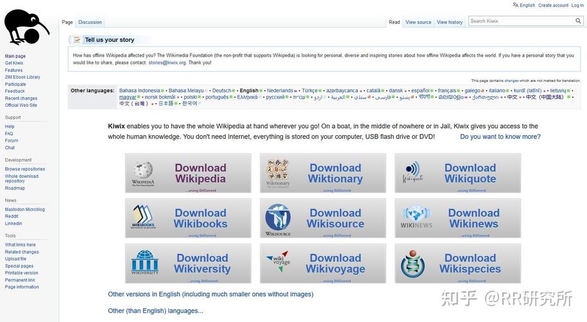This screenshot has width=587, height=322.
Task: Click the Wikipedia globe logo
Action: (143, 173)
